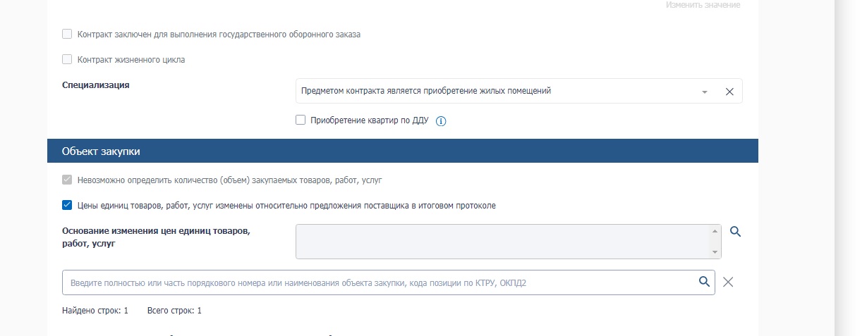
Task: Check Приобретение квартир по ДДУ
Action: click(x=301, y=120)
